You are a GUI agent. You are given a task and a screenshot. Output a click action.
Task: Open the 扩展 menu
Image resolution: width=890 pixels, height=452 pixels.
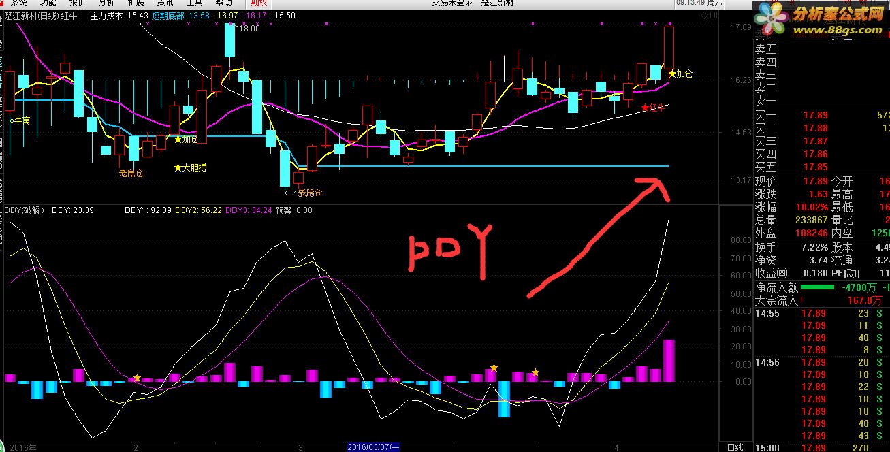tap(136, 3)
